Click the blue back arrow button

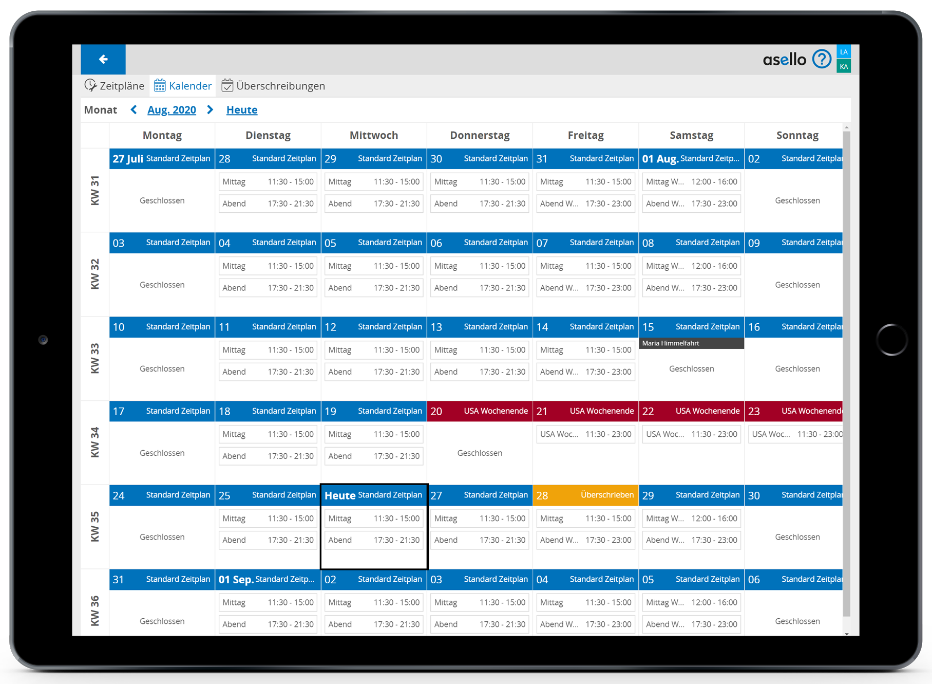(103, 60)
